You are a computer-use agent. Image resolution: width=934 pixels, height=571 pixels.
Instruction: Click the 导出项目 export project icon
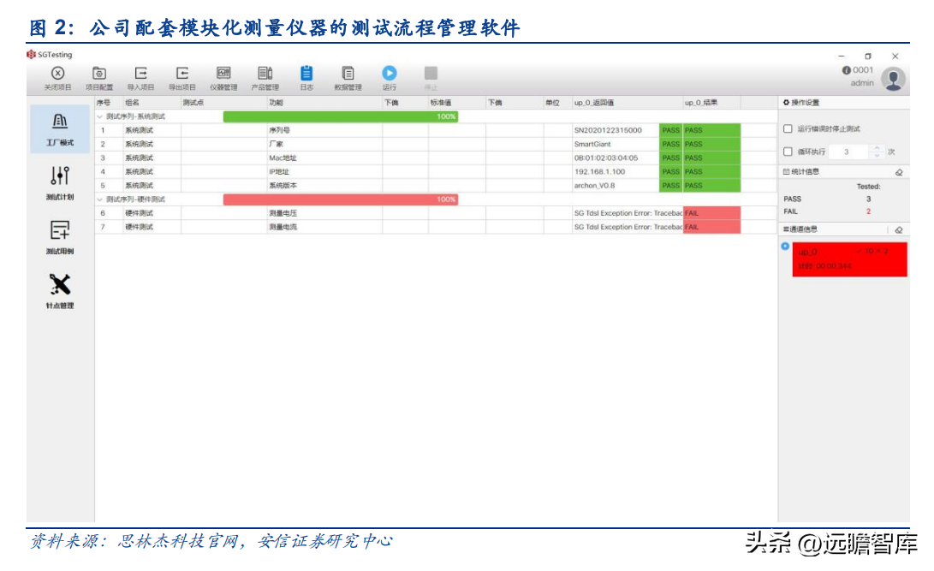(x=181, y=74)
